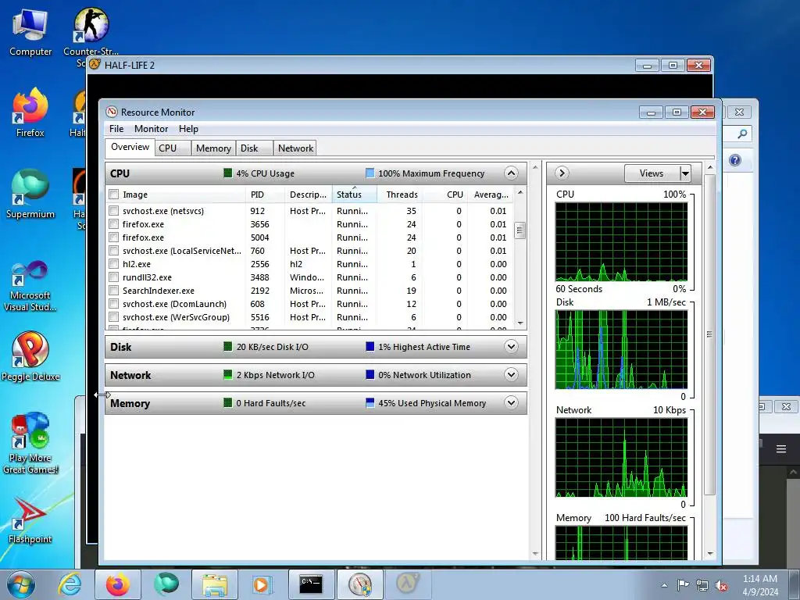Switch to Firefox in the taskbar
Screen dimensions: 800x600
tap(117, 584)
